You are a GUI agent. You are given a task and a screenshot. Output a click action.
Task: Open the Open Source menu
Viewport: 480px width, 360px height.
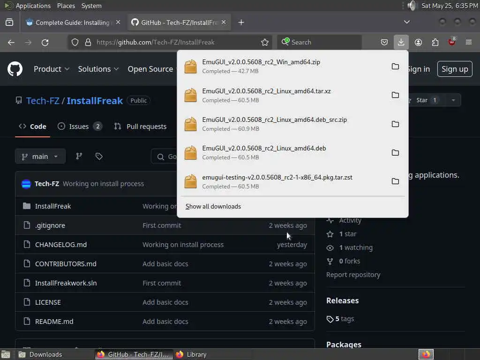click(x=150, y=69)
